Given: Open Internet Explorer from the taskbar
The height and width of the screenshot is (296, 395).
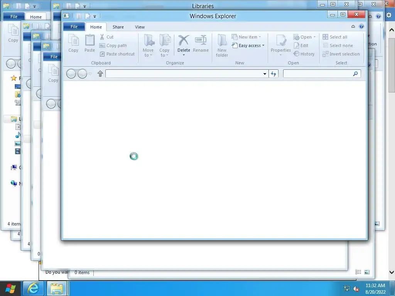Looking at the screenshot, I should point(33,288).
